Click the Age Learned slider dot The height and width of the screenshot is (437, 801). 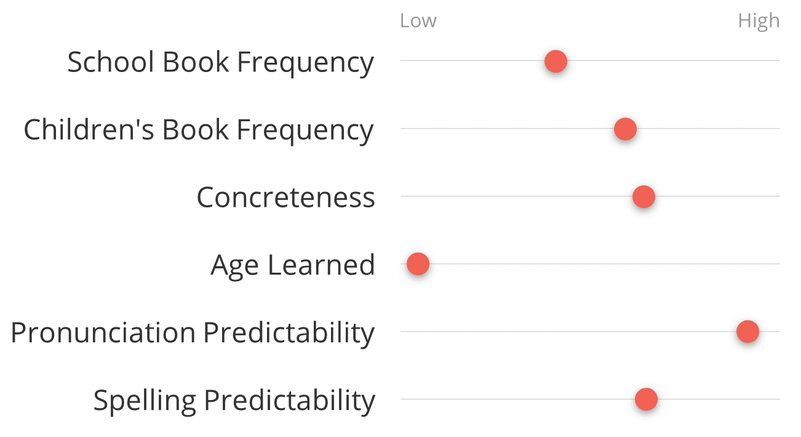point(418,264)
